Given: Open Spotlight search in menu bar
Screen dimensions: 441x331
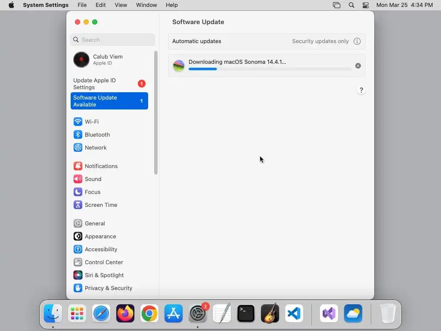Looking at the screenshot, I should [351, 5].
